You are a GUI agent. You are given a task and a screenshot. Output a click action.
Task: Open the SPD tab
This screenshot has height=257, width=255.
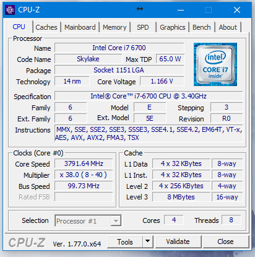(x=143, y=27)
